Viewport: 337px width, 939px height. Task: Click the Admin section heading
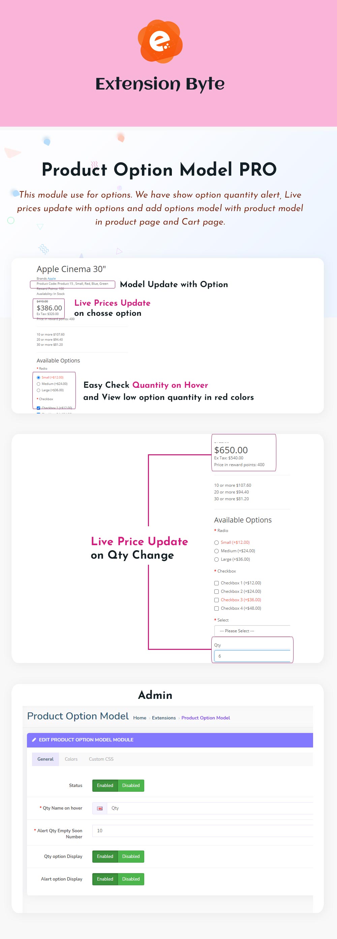tap(155, 695)
